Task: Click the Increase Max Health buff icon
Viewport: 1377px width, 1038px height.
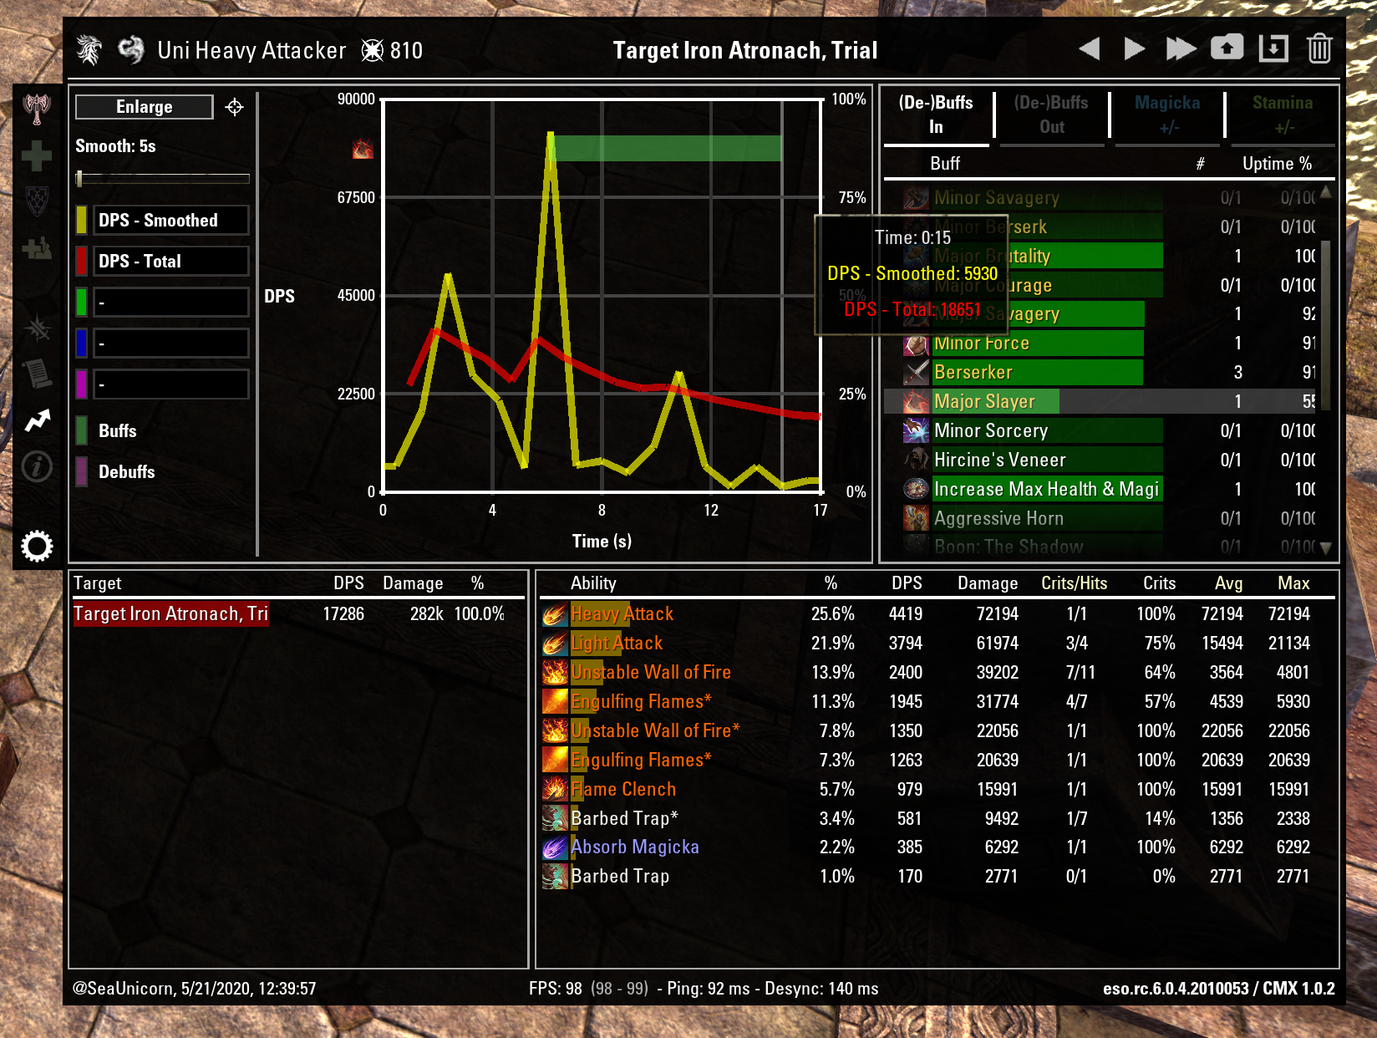Action: (x=917, y=489)
